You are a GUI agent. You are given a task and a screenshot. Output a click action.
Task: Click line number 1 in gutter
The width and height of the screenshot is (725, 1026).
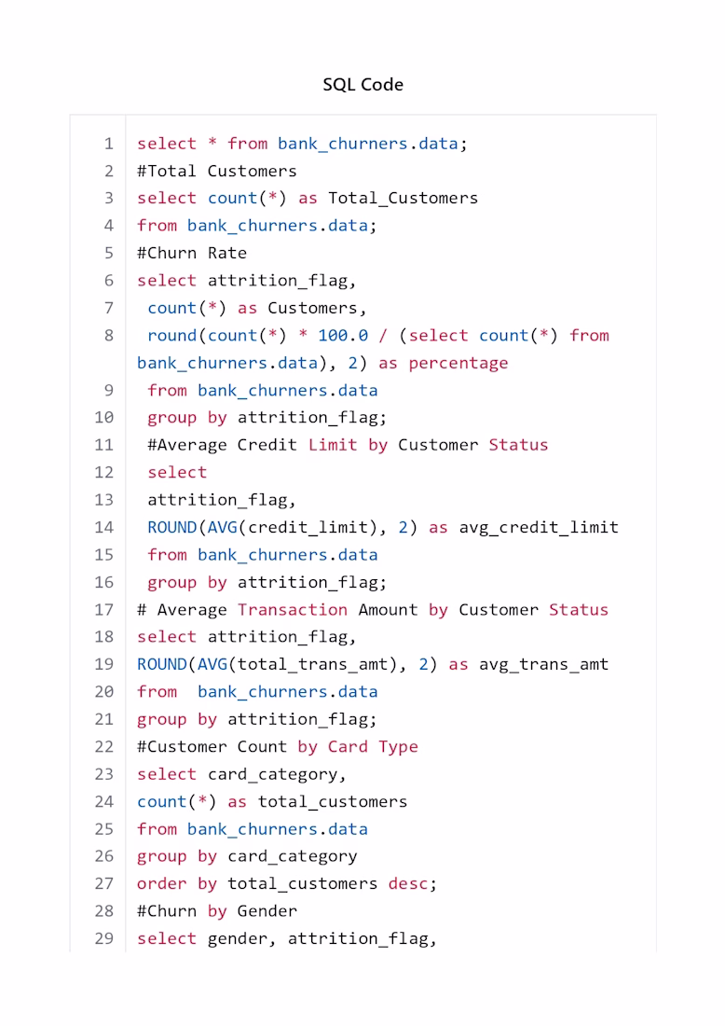pyautogui.click(x=108, y=144)
